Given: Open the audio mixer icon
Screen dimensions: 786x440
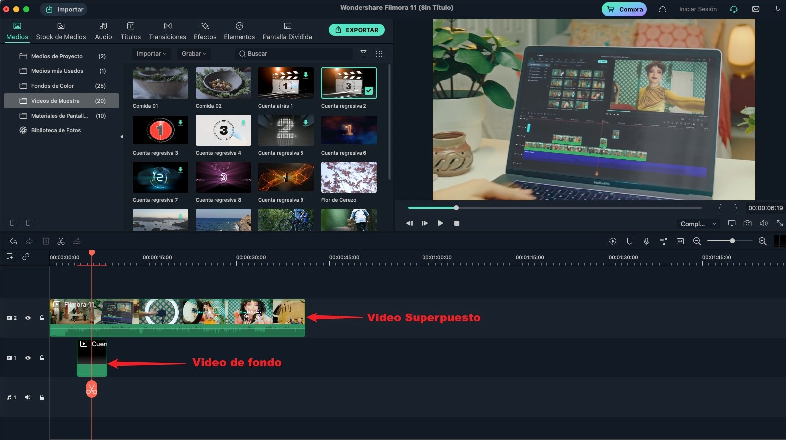Looking at the screenshot, I should [x=664, y=241].
